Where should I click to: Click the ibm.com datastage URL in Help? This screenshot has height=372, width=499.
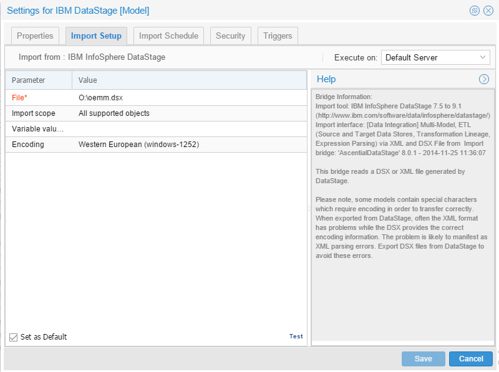[403, 115]
